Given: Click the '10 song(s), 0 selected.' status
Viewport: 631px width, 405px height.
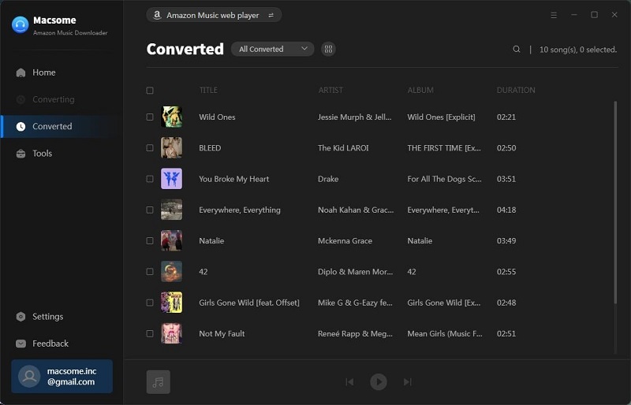Looking at the screenshot, I should click(x=578, y=50).
